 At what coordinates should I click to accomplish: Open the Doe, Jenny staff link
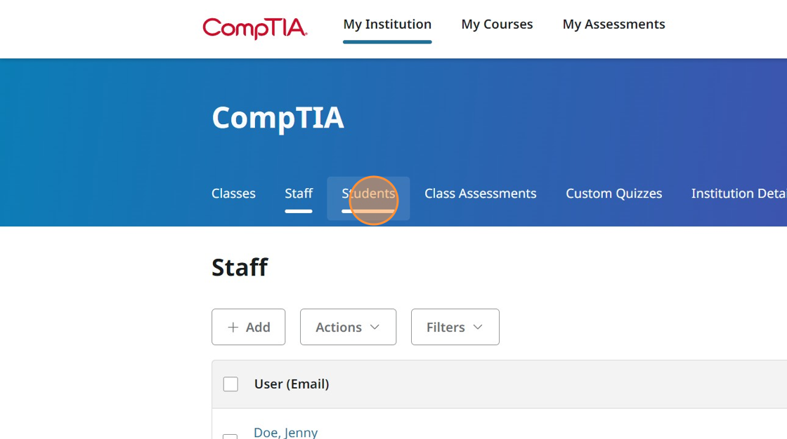(285, 432)
